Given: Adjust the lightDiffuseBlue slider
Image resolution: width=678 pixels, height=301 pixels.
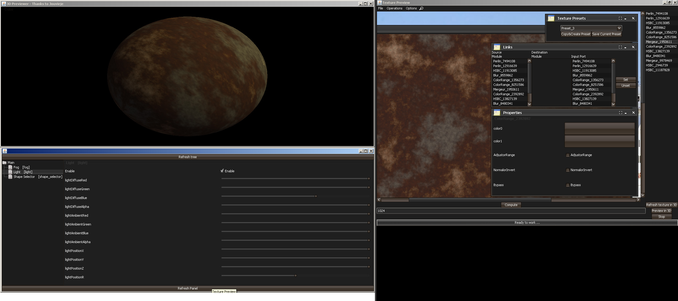Looking at the screenshot, I should click(x=316, y=196).
